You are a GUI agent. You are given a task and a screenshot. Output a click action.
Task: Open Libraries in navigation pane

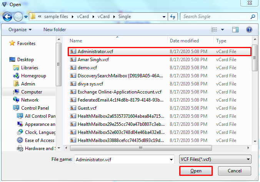tap(25, 67)
